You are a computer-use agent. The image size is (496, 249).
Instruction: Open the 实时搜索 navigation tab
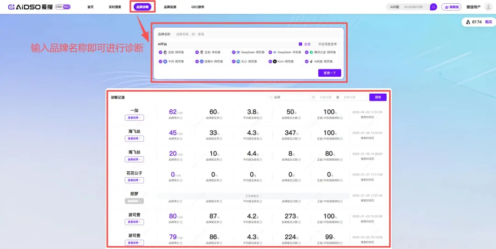[x=115, y=7]
